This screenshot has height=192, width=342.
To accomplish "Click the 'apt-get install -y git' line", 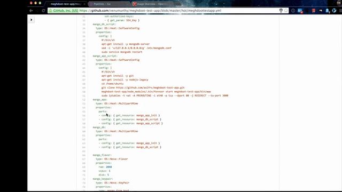I will (118, 76).
